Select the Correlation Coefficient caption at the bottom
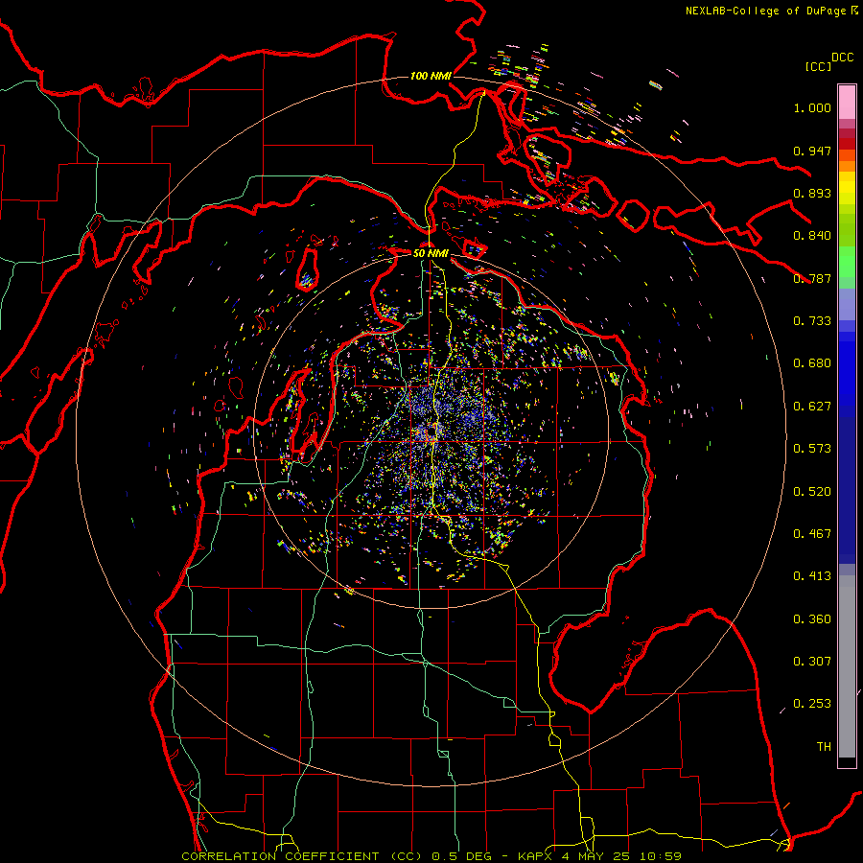 [431, 856]
